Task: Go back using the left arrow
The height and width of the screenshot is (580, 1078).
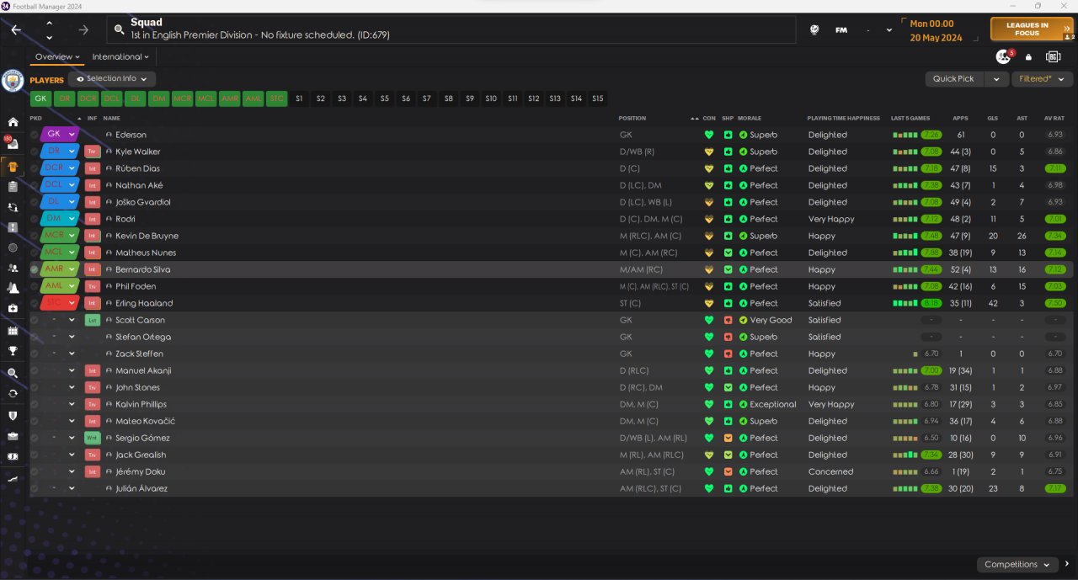Action: [x=16, y=29]
